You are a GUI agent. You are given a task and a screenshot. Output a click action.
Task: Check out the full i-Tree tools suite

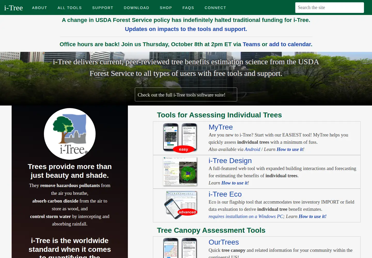point(186,94)
